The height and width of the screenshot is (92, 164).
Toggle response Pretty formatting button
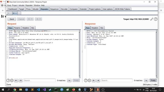coord(153,80)
